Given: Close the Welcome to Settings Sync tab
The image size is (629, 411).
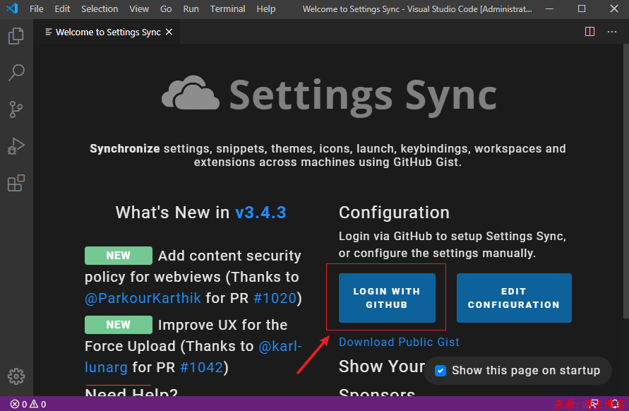Looking at the screenshot, I should pyautogui.click(x=169, y=32).
